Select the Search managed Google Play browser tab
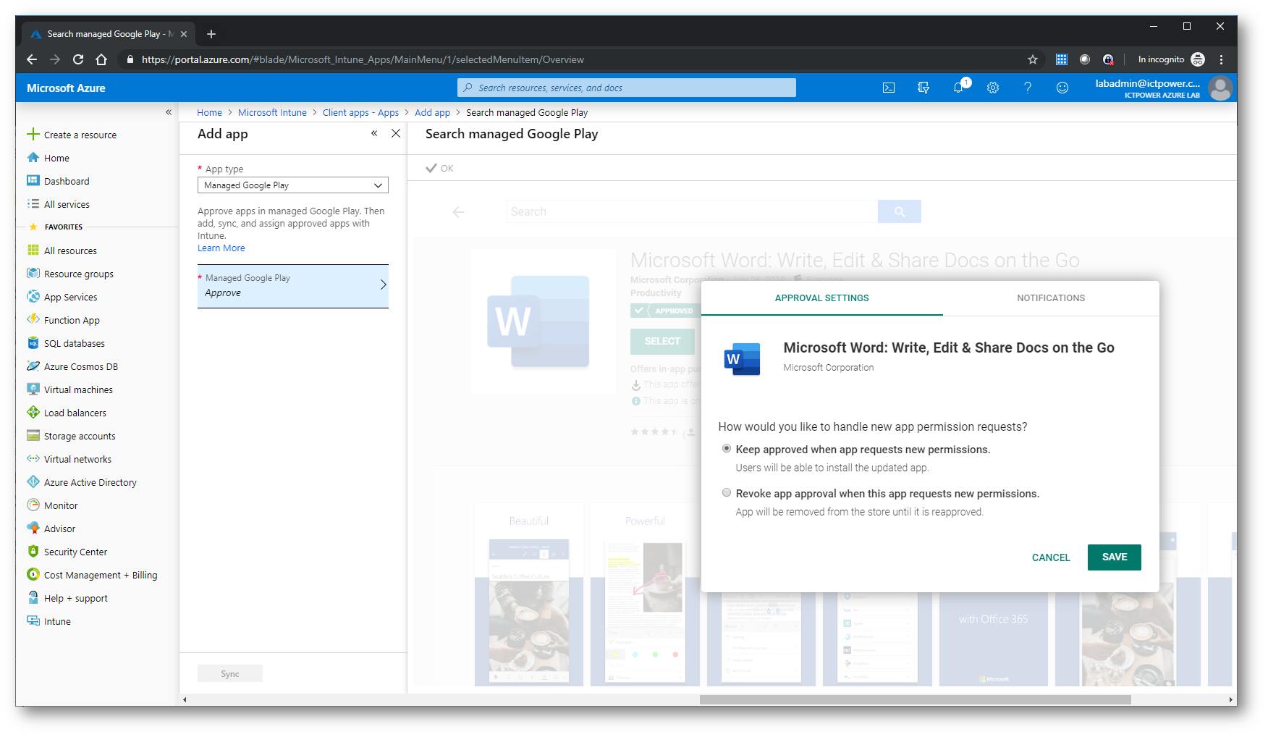This screenshot has height=737, width=1268. click(109, 34)
